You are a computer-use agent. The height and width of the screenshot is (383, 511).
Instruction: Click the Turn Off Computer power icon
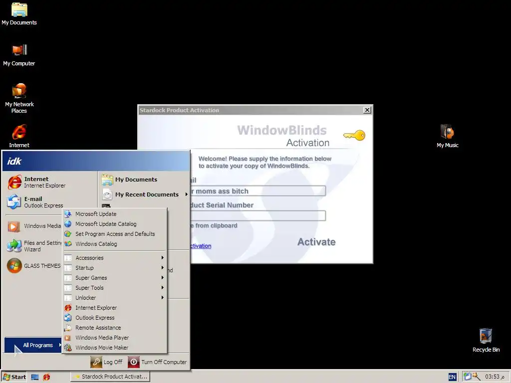tap(134, 362)
